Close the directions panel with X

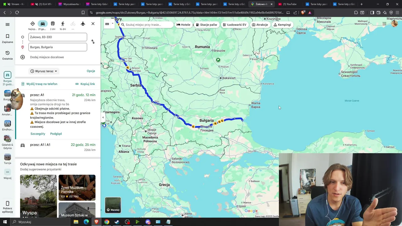pos(93,24)
